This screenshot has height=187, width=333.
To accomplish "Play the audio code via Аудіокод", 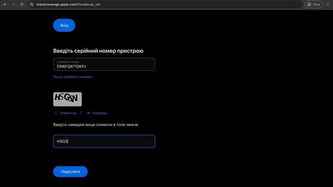I will tap(99, 113).
